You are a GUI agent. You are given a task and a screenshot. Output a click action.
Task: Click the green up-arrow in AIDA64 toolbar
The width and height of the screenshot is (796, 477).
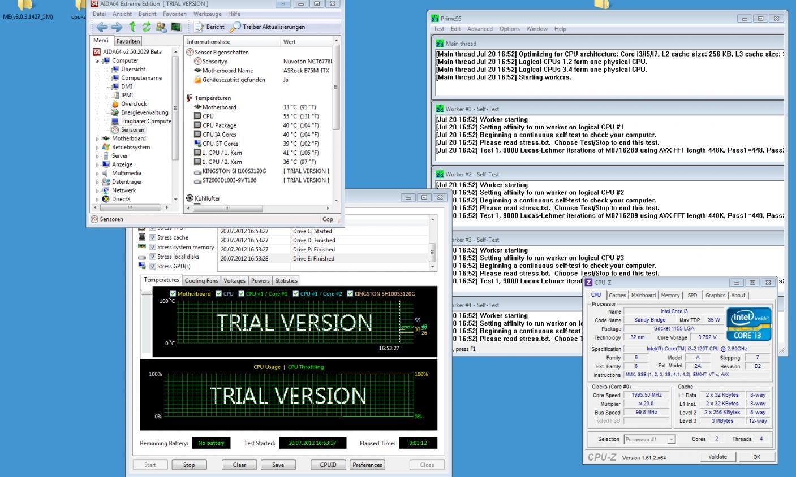tap(133, 27)
